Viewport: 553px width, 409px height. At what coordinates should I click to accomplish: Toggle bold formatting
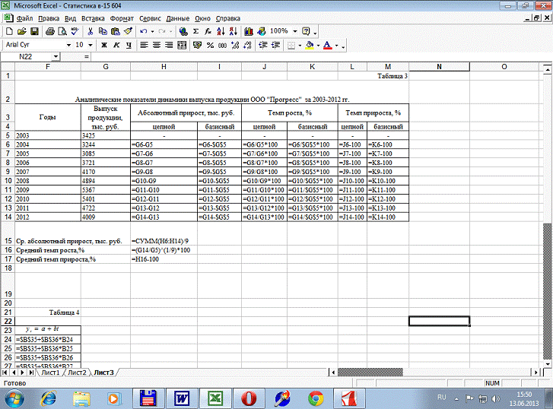point(103,46)
